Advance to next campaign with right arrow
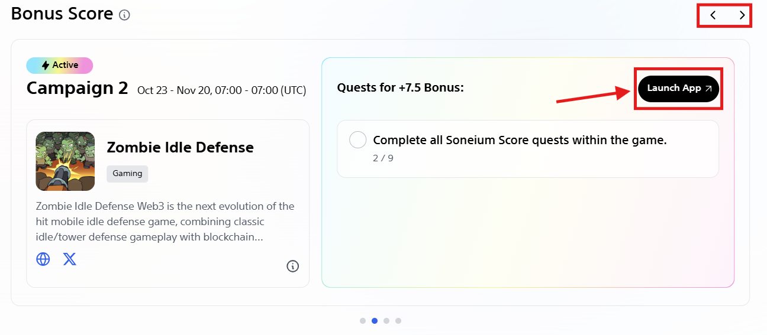767x335 pixels. point(742,15)
